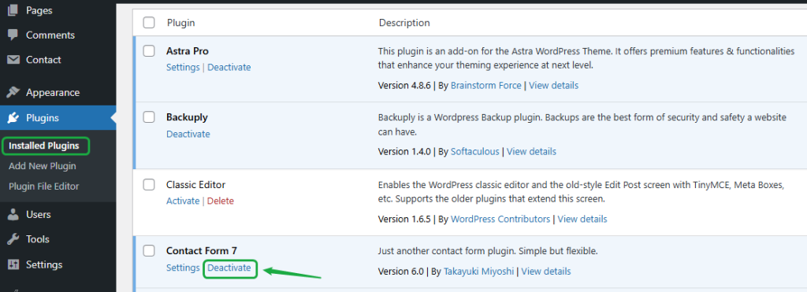
Task: Open Contact in the sidebar menu
Action: coord(43,60)
